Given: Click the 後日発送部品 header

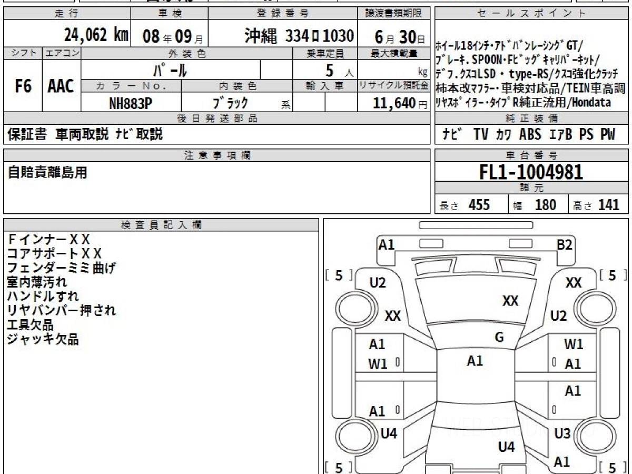Looking at the screenshot, I should (218, 118).
